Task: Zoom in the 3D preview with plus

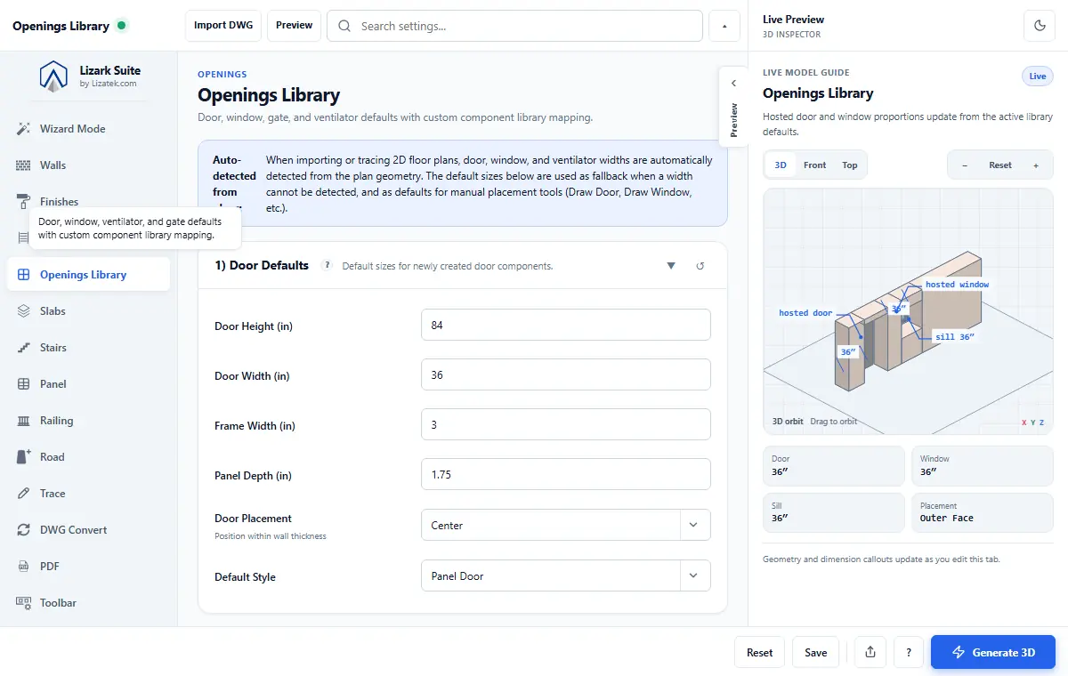Action: (1036, 165)
